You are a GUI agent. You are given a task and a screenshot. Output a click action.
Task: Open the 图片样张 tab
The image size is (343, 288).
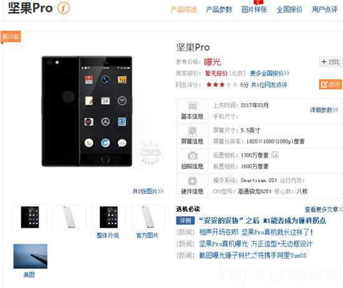pyautogui.click(x=254, y=9)
